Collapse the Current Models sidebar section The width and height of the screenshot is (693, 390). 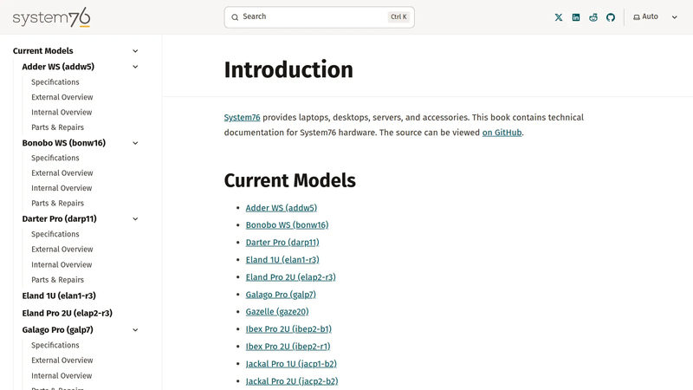(135, 51)
